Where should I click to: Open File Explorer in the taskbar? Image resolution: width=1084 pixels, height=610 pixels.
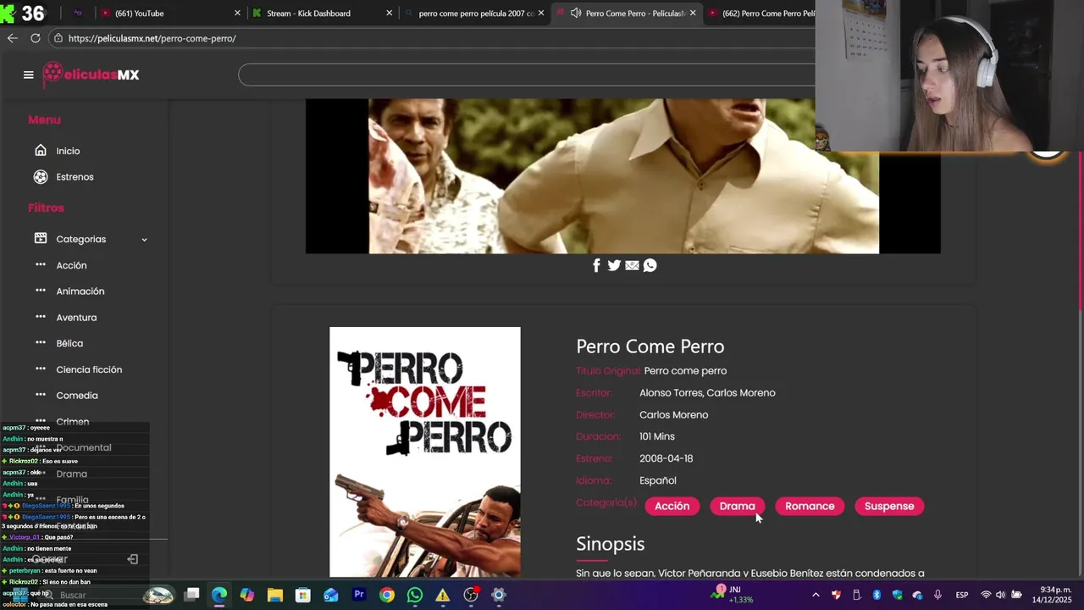[x=275, y=595]
